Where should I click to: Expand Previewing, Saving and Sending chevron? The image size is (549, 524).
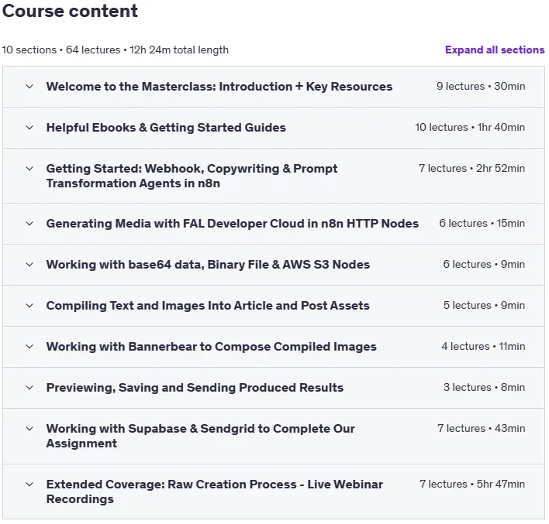29,388
